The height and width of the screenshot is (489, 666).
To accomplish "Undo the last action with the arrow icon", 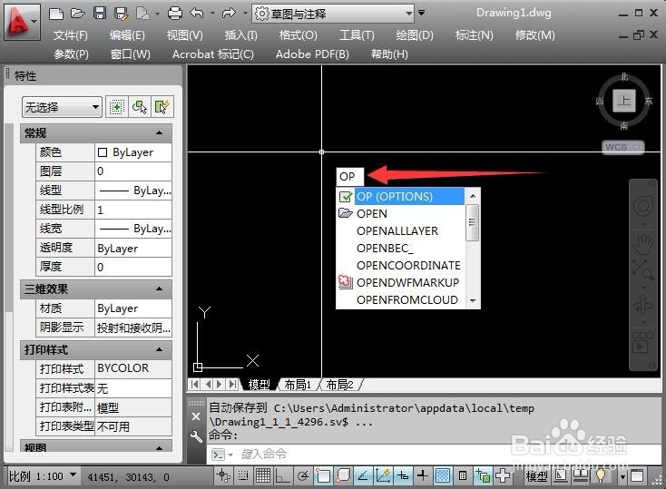I will (197, 14).
